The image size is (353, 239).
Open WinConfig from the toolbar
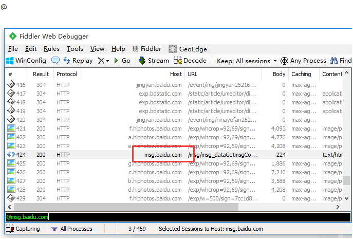[x=26, y=61]
